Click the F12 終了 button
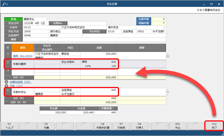 [x=214, y=126]
